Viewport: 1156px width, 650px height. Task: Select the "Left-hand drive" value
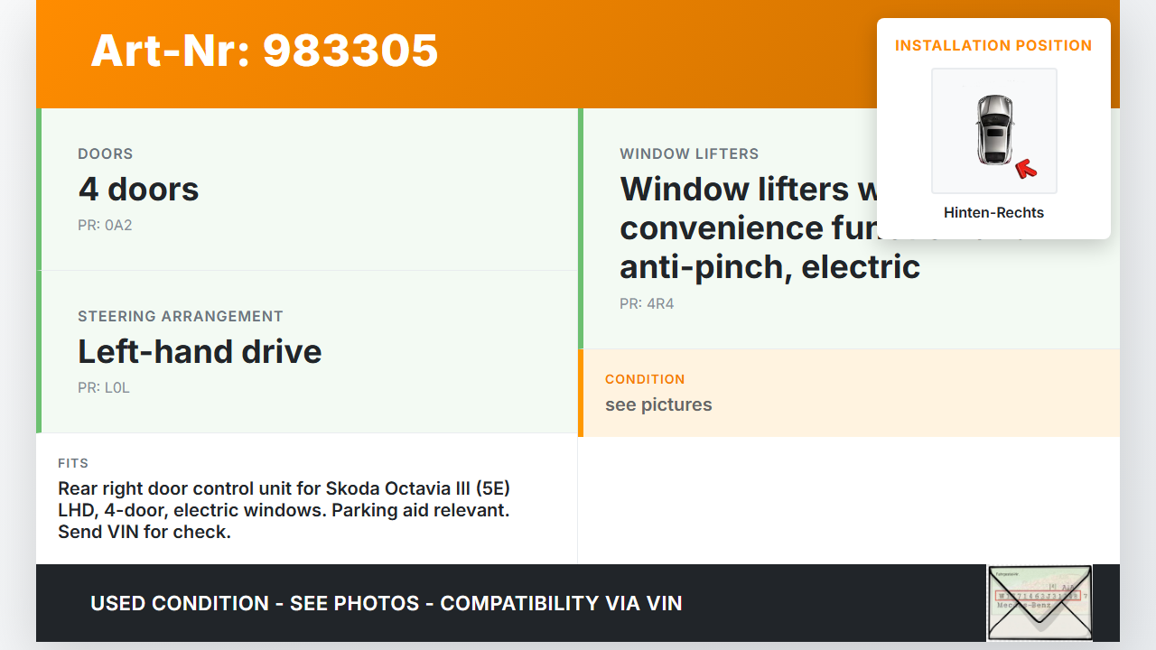click(x=200, y=352)
